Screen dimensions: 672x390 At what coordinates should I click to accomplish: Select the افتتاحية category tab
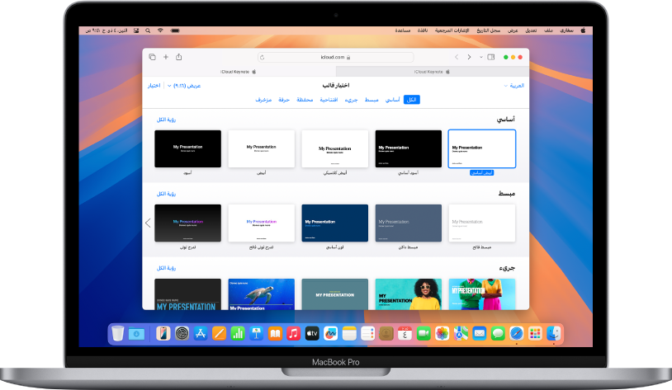(329, 100)
